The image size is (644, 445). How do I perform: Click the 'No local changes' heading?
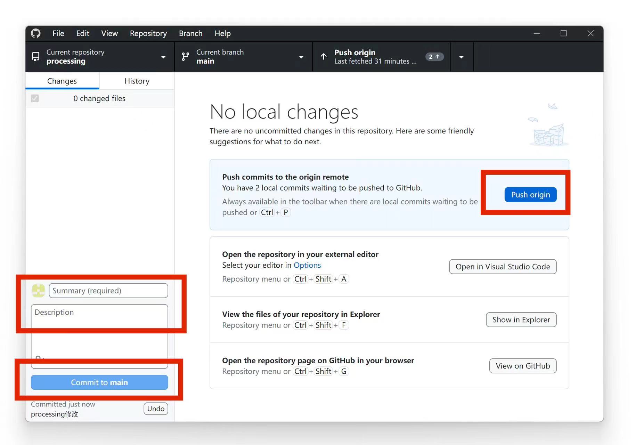coord(284,112)
